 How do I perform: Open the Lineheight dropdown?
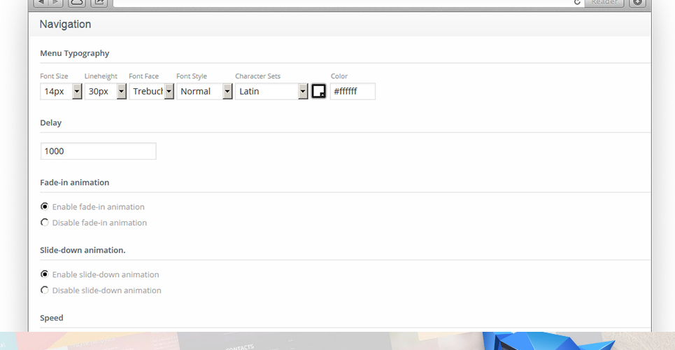click(106, 92)
